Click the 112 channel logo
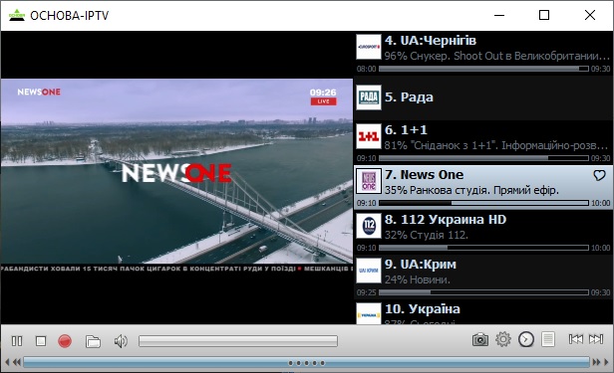The width and height of the screenshot is (614, 373). coord(369,226)
